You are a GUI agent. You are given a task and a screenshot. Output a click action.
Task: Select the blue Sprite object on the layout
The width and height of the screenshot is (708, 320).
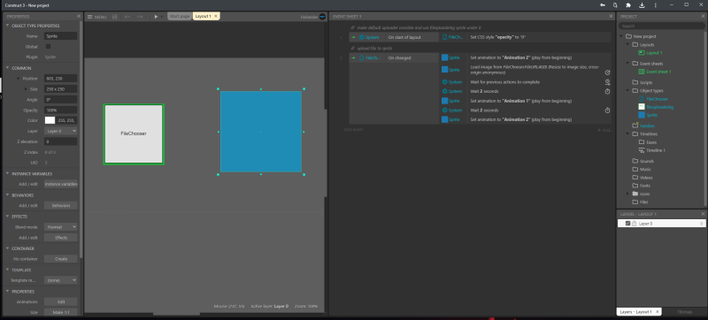[261, 132]
